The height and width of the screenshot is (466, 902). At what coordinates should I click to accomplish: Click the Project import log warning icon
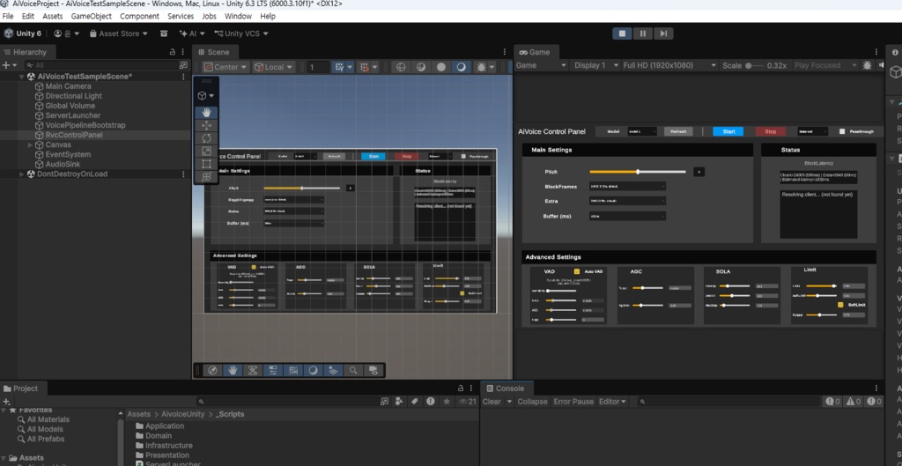pyautogui.click(x=430, y=402)
